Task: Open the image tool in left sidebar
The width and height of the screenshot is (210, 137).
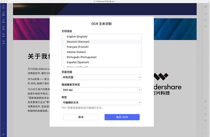Action: [x=3, y=14]
